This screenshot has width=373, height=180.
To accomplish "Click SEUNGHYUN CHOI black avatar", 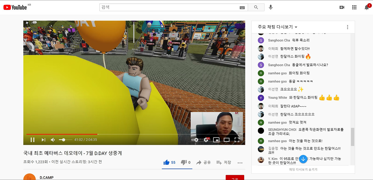I will click(x=261, y=131).
